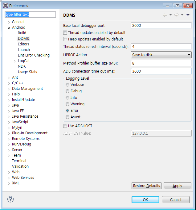Viewport: 196px width, 210px height.
Task: Select the Data Management category
Action: [27, 89]
